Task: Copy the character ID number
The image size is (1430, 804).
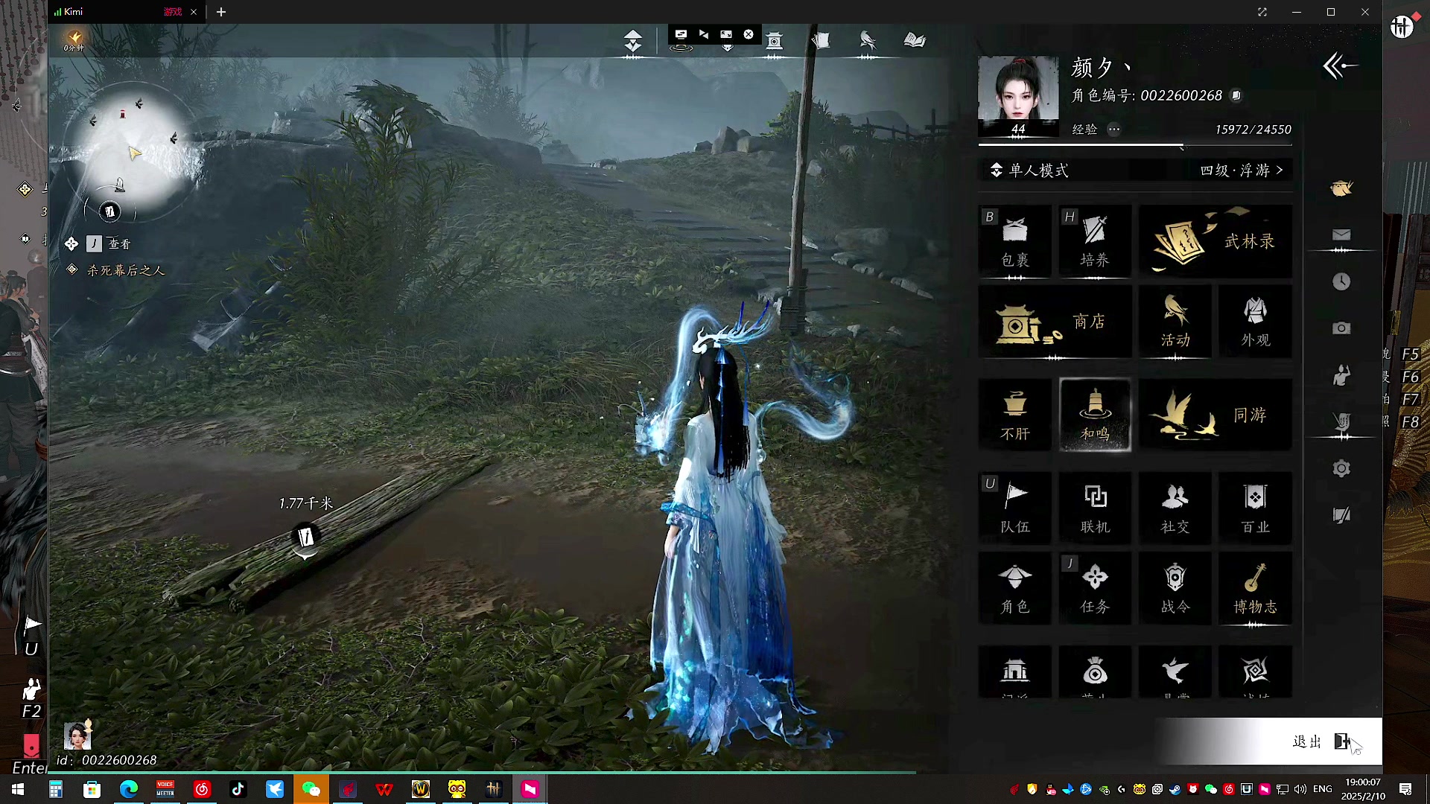Action: (x=1236, y=95)
